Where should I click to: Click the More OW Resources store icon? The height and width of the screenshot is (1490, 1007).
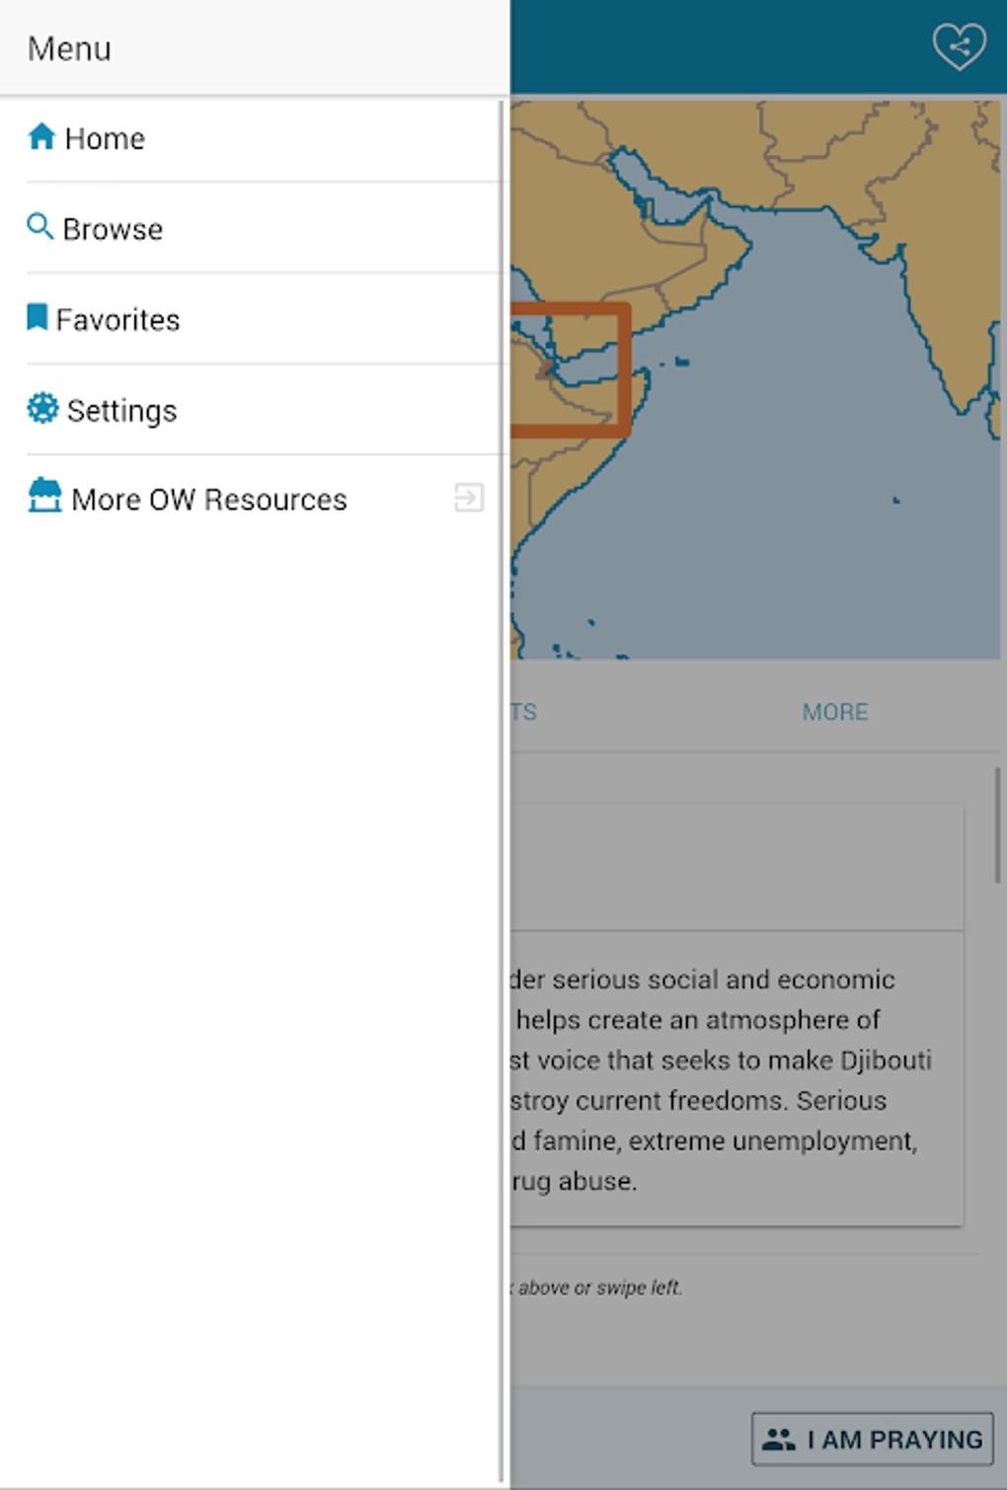coord(44,496)
